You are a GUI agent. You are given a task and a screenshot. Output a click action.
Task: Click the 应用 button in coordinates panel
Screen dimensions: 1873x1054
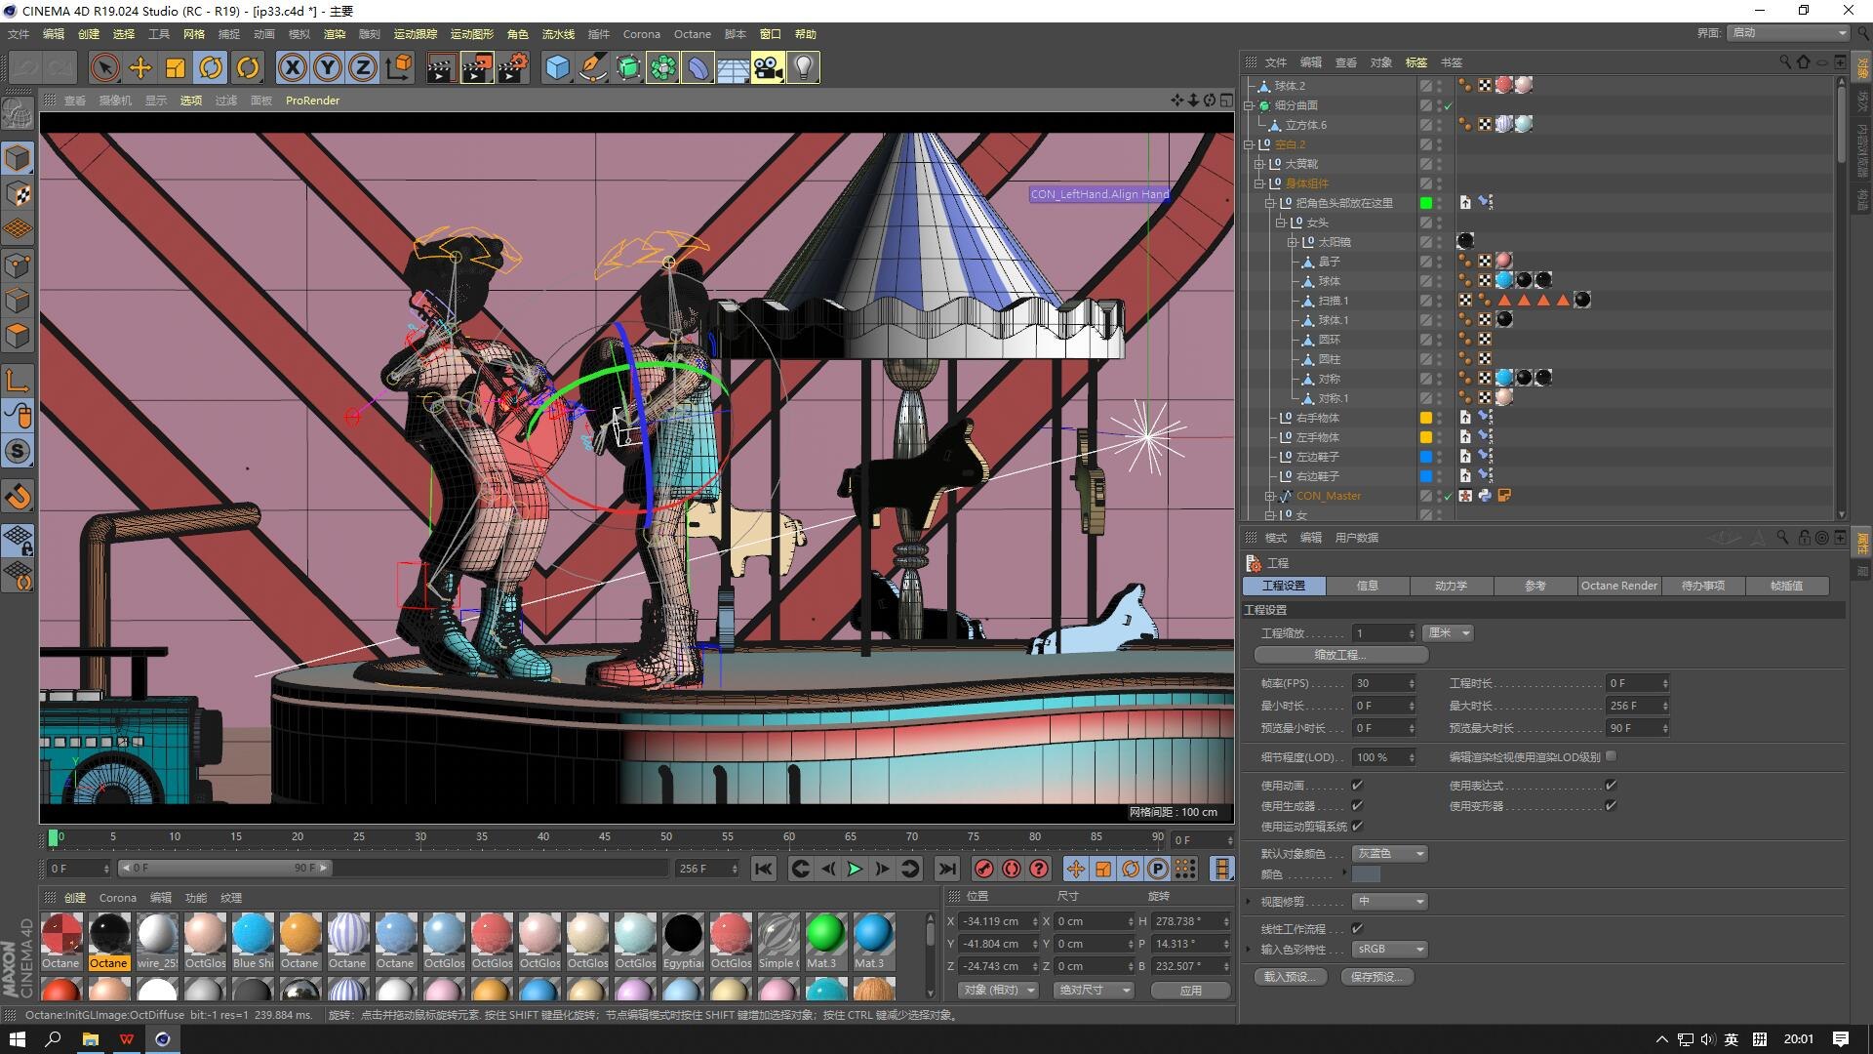tap(1190, 990)
